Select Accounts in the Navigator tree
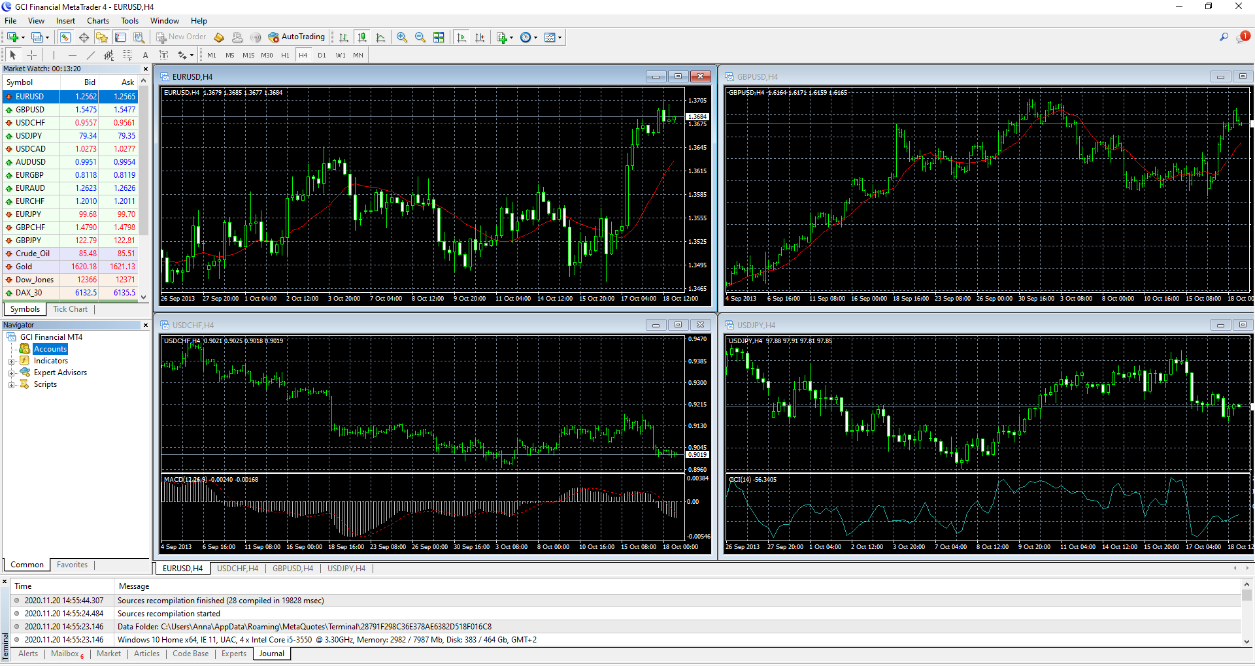The height and width of the screenshot is (666, 1255). click(x=50, y=350)
